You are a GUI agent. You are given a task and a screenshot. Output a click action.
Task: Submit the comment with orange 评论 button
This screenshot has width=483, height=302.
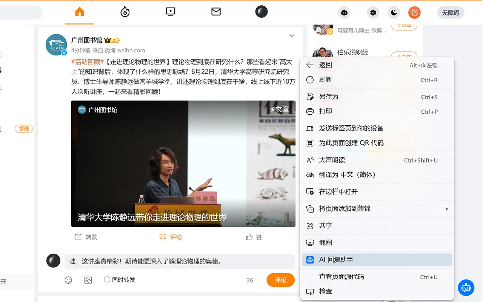point(280,280)
